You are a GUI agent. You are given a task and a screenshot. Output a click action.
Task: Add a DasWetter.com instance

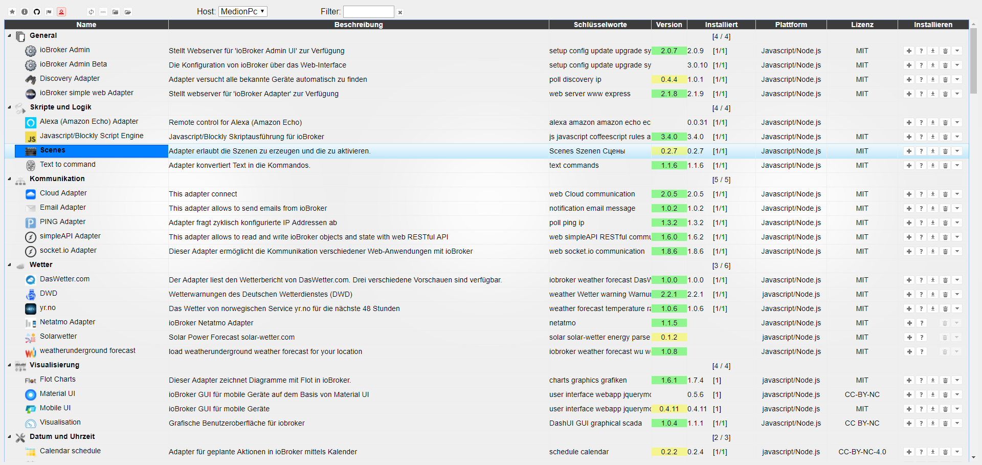click(909, 280)
